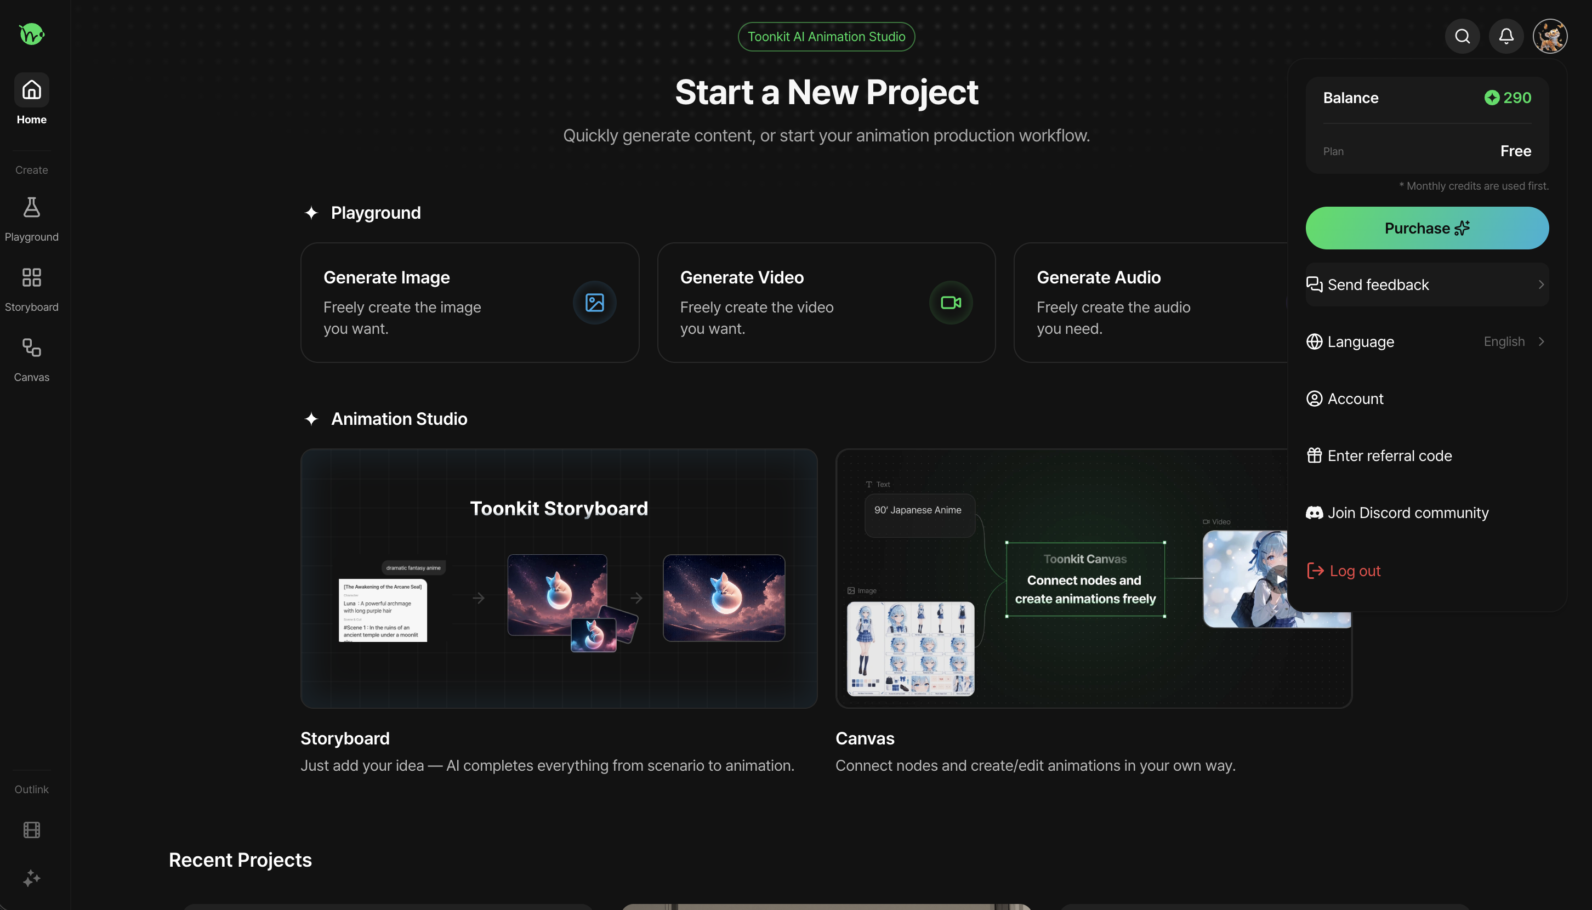Image resolution: width=1592 pixels, height=910 pixels.
Task: Click the 90' Japanese Anime text node
Action: coord(919,516)
